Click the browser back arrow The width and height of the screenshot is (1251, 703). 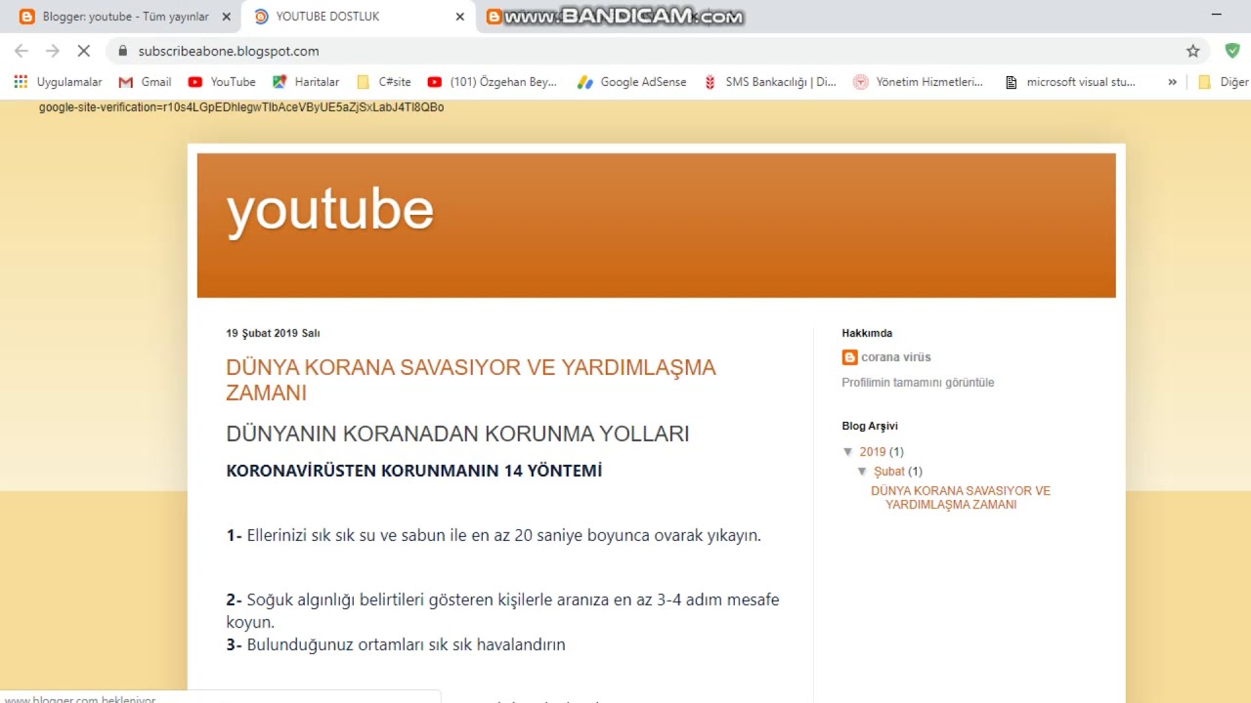click(x=22, y=51)
